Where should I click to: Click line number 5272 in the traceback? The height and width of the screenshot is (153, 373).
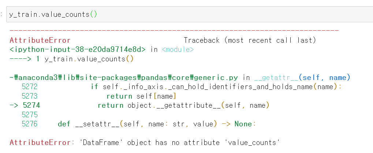click(x=30, y=87)
